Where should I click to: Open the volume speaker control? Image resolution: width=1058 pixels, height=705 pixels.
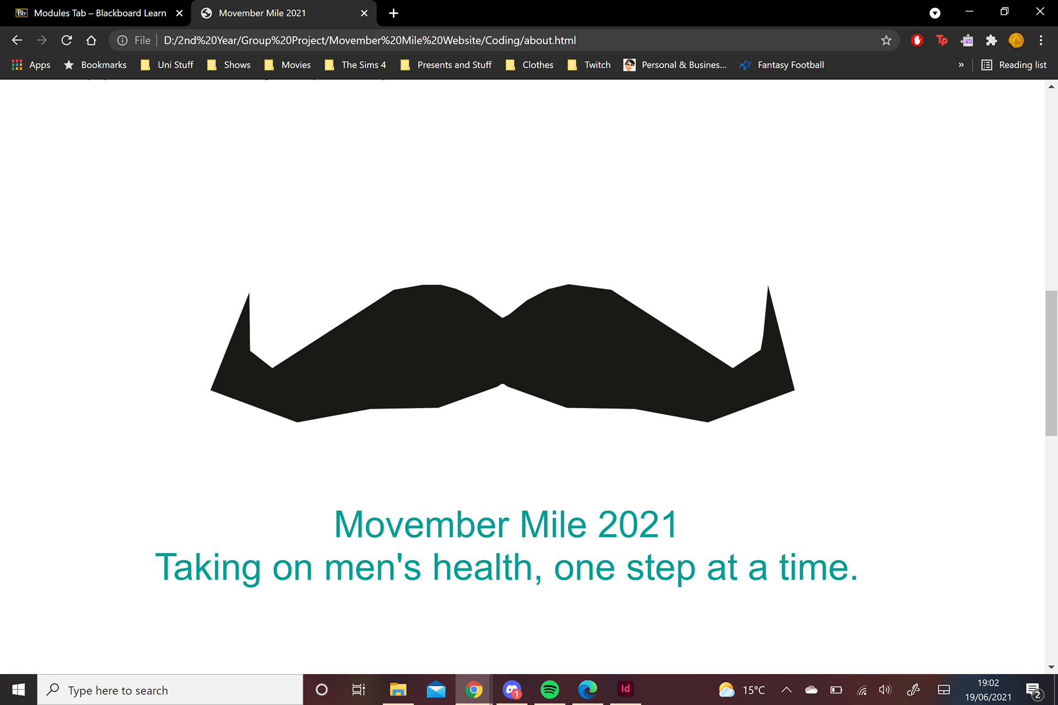tap(886, 690)
